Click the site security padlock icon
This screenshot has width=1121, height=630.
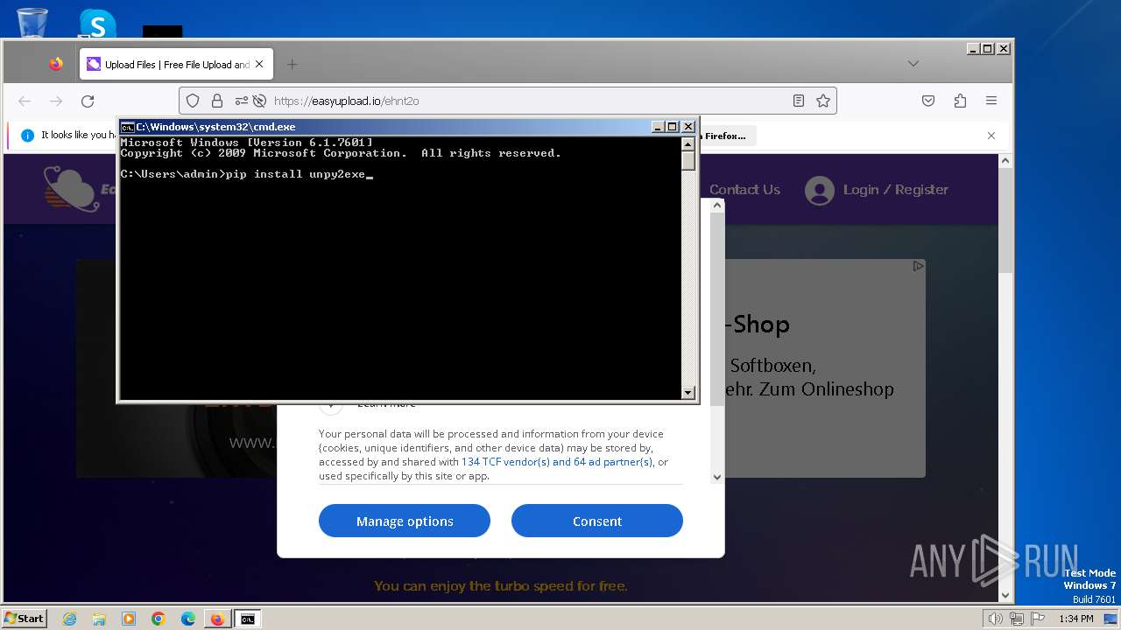216,101
